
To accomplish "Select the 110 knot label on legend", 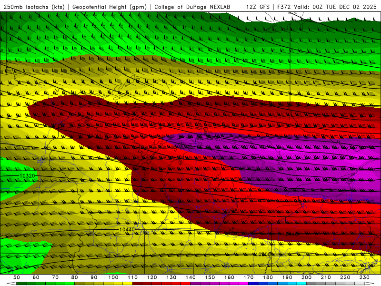I will click(132, 277).
